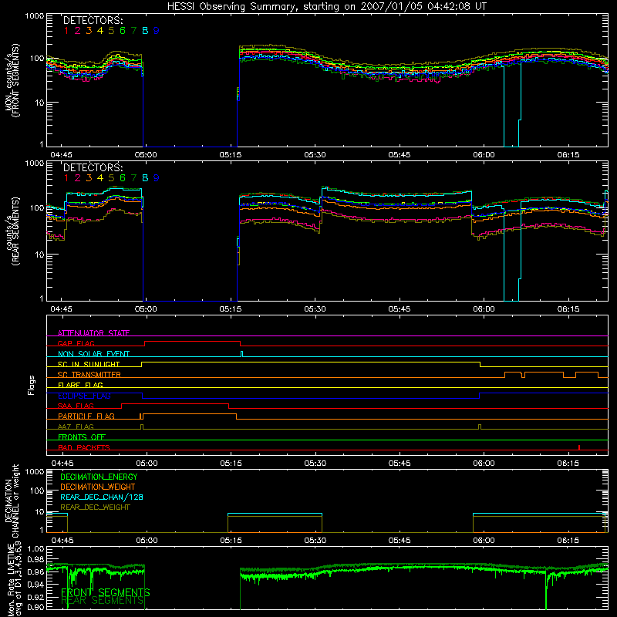
Task: Click the SAA_FLAG label
Action: (76, 406)
